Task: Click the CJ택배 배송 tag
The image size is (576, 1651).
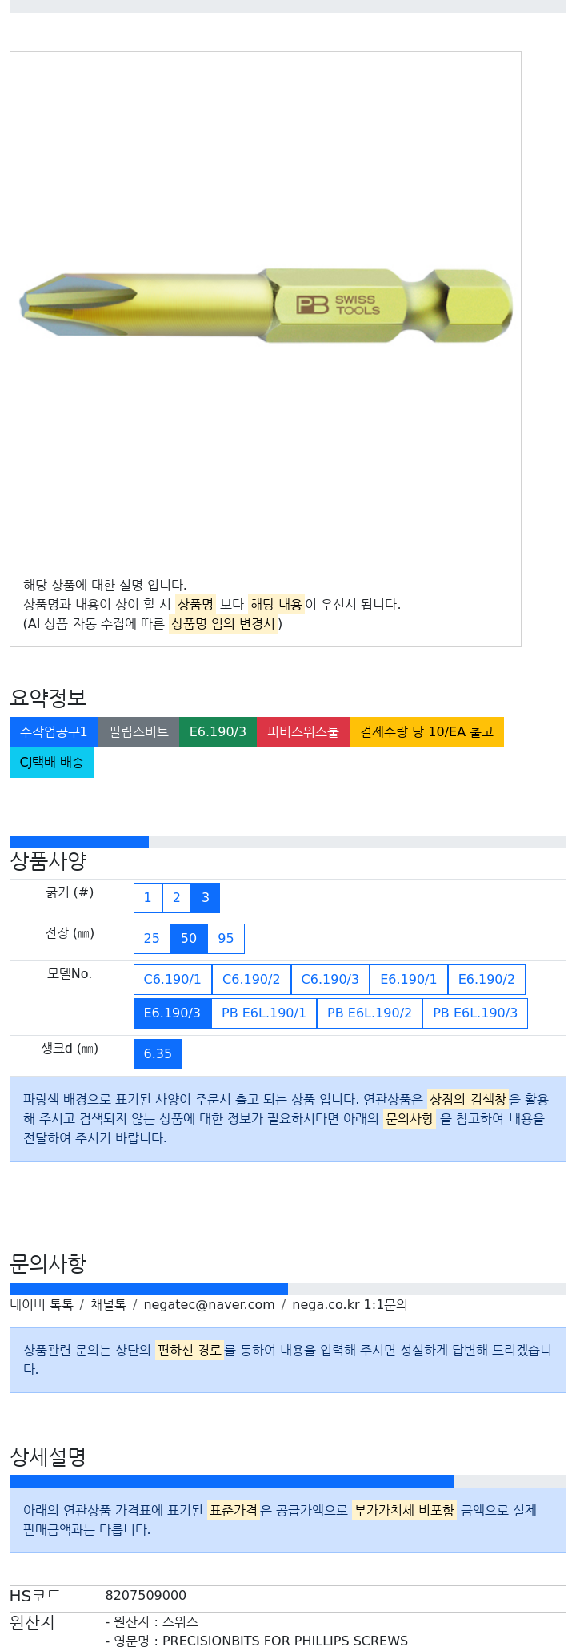Action: point(52,763)
